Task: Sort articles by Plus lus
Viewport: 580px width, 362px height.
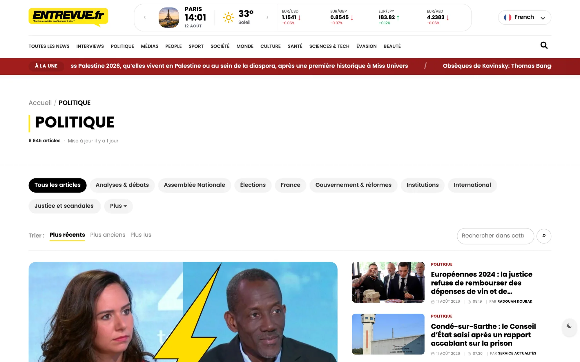Action: tap(141, 235)
